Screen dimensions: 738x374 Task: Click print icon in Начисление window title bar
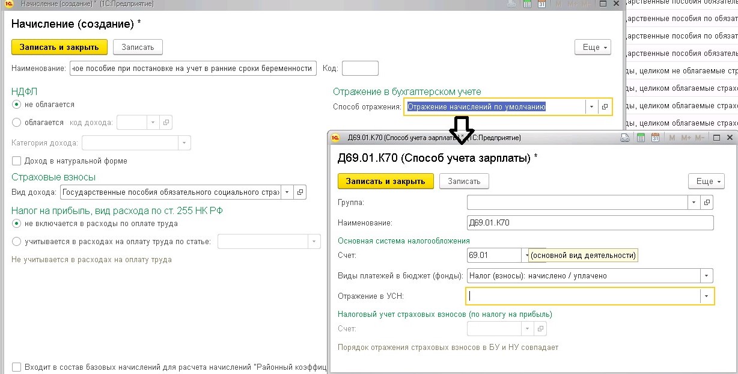point(511,4)
